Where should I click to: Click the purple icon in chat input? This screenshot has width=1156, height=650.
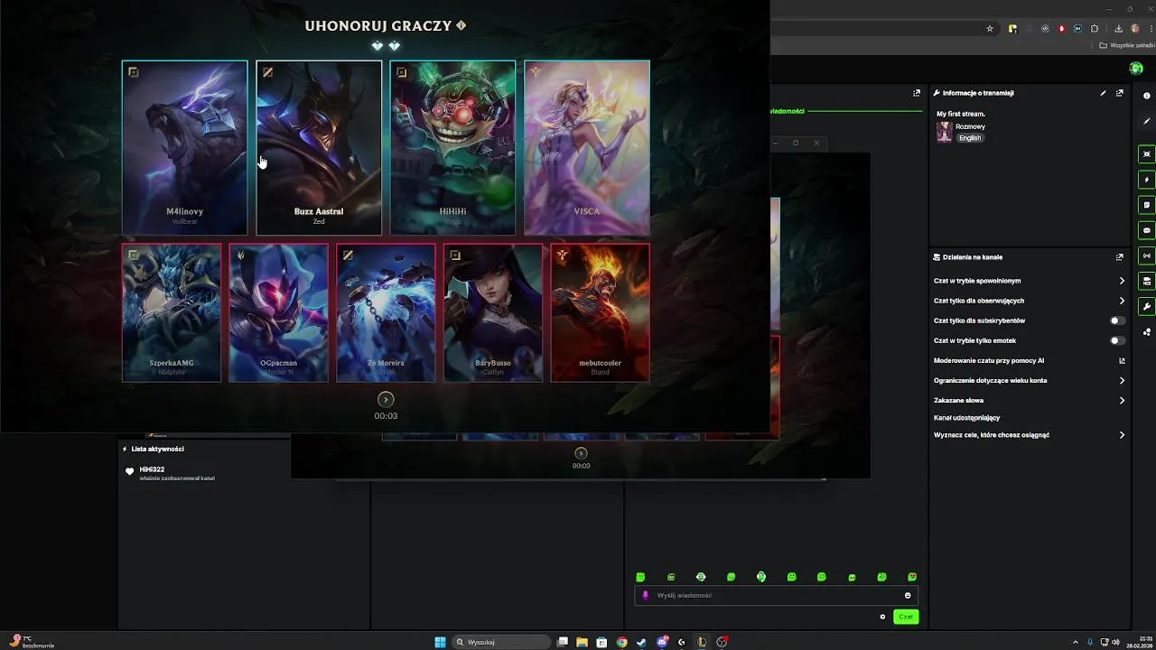(645, 595)
